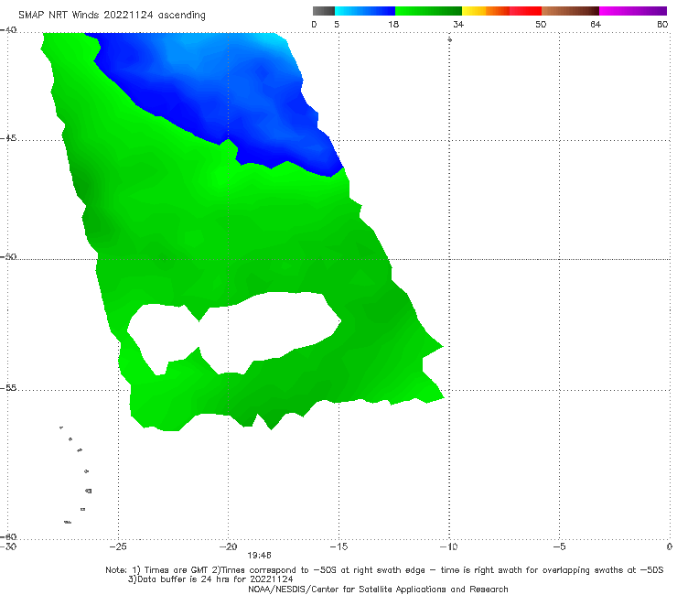Click the latitude label "-45"

[x=8, y=138]
